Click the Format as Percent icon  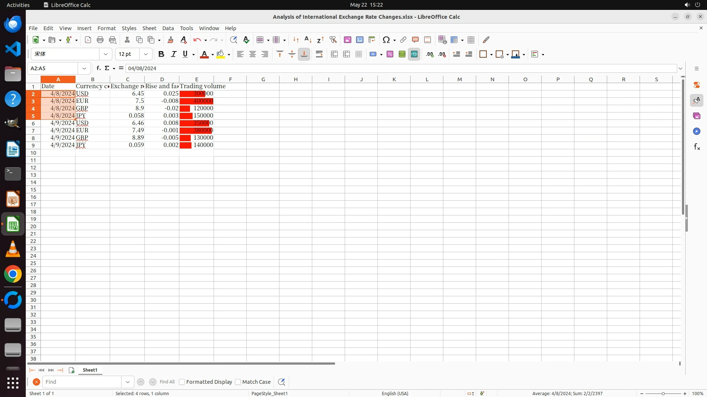[x=390, y=54]
